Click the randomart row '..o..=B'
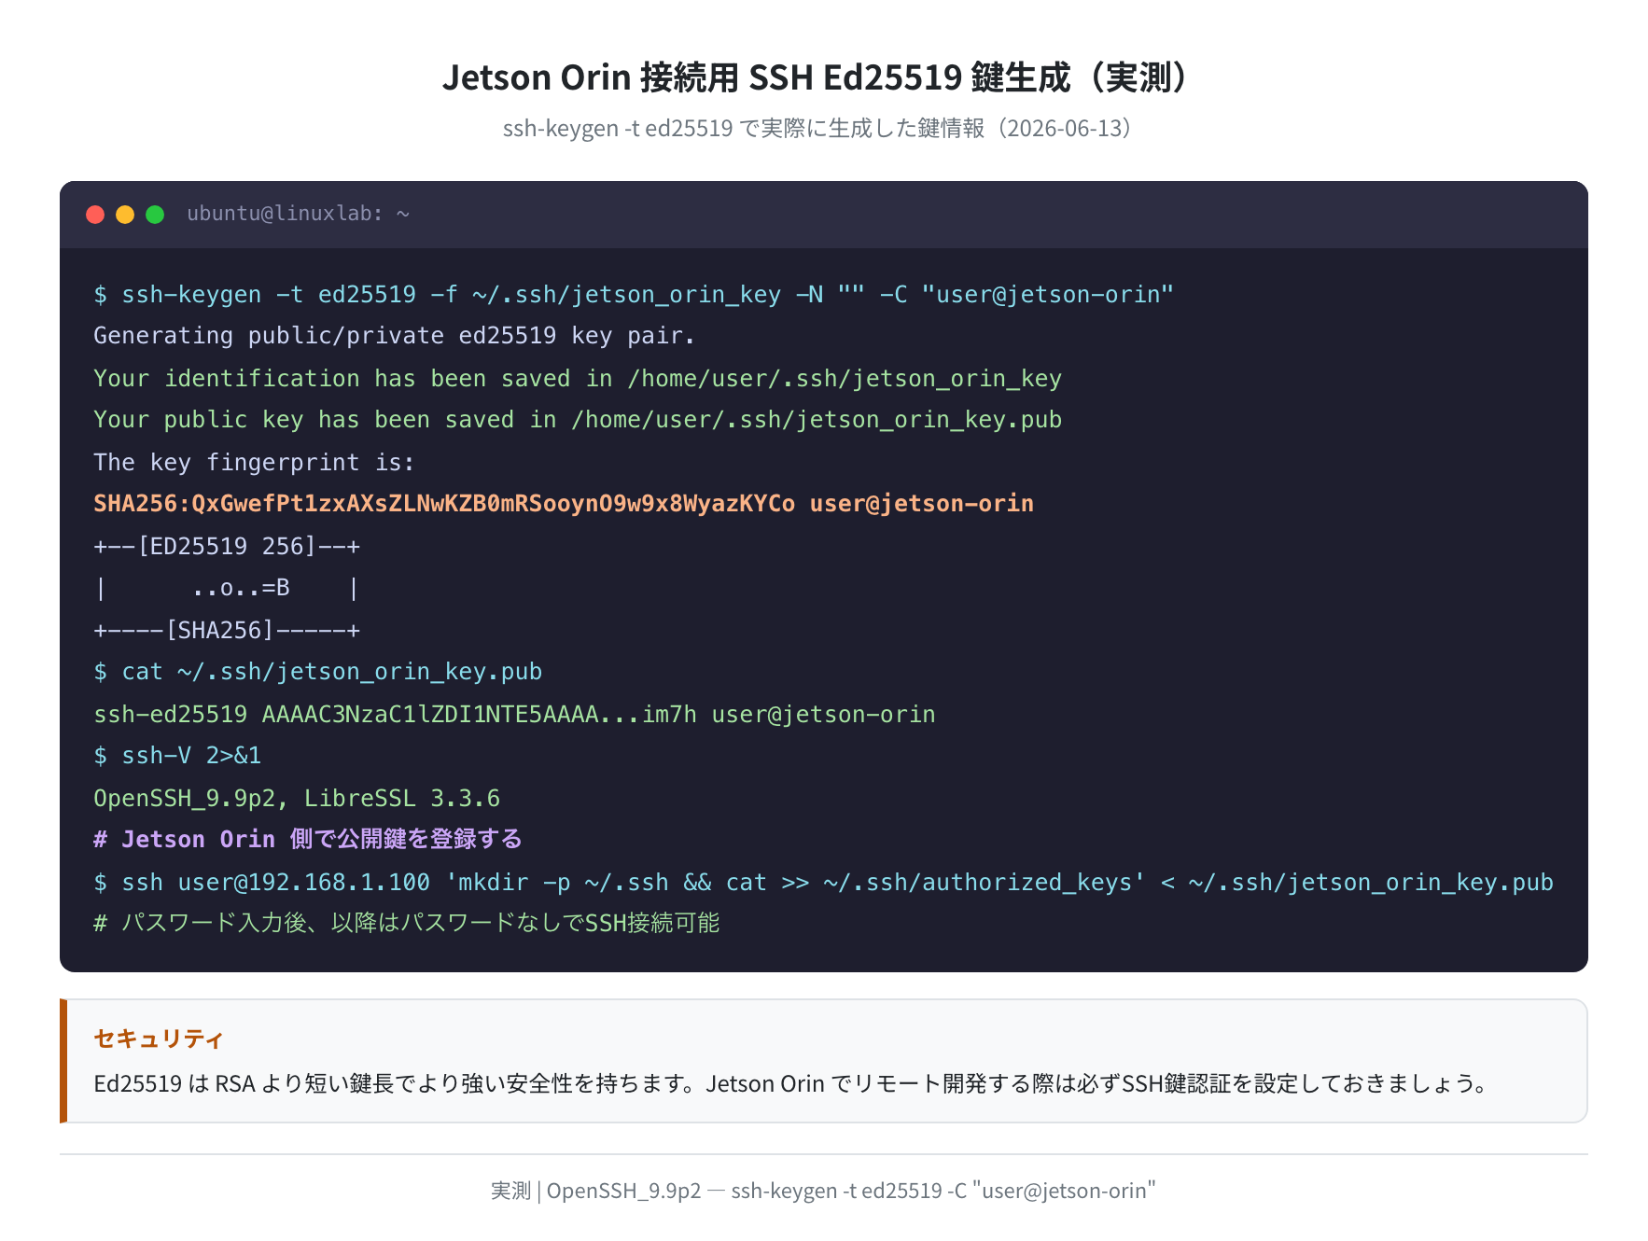Viewport: 1648px width, 1241px height. 227,588
